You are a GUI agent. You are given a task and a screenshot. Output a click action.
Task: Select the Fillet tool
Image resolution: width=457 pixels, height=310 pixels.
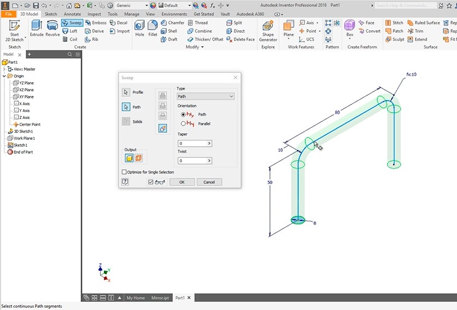[x=153, y=28]
